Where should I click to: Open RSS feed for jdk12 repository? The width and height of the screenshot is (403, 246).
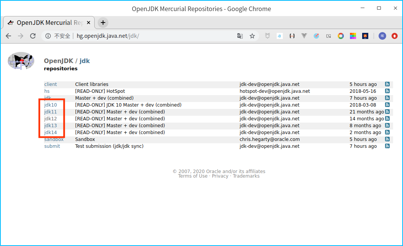point(387,119)
